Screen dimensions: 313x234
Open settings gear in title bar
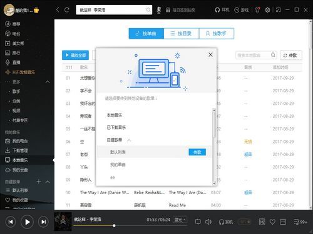point(267,10)
